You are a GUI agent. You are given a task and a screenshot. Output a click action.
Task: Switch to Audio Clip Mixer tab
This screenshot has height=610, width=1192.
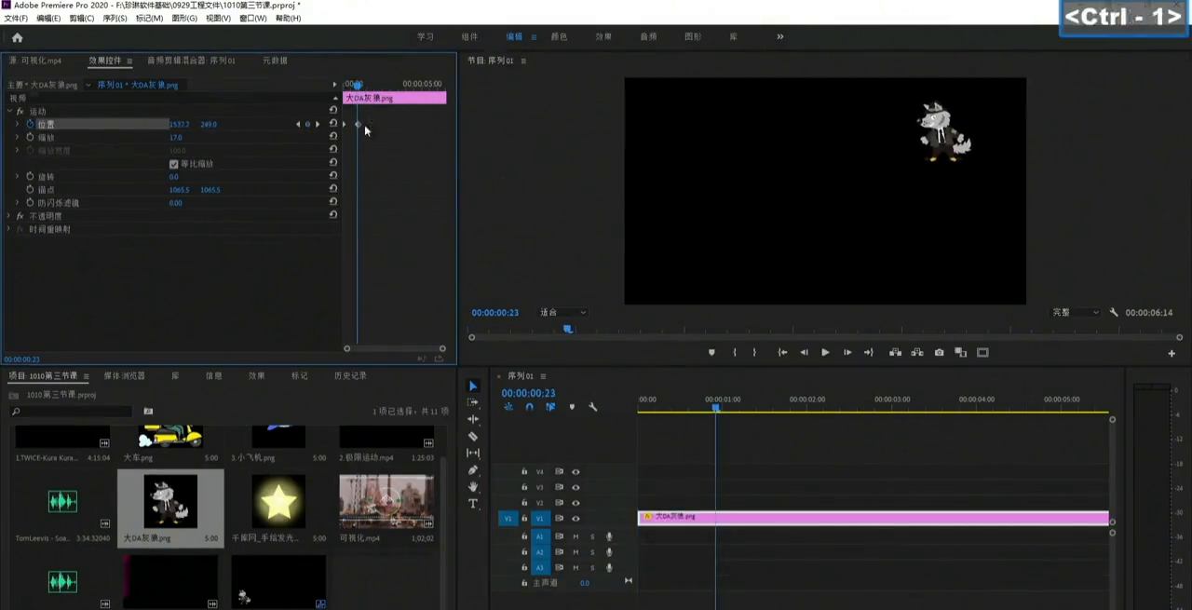(191, 61)
